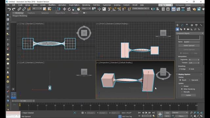Activate the Select and Rotate tool
Image resolution: width=210 pixels, height=118 pixels.
[x=69, y=9]
